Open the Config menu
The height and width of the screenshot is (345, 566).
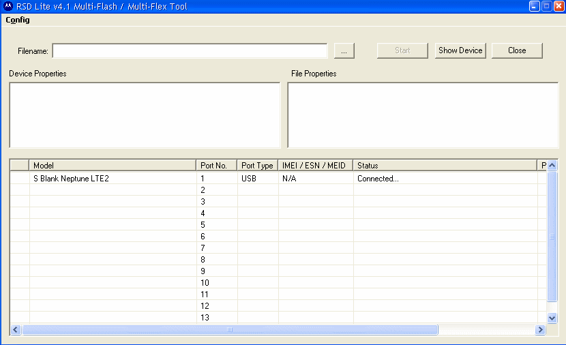[x=17, y=20]
